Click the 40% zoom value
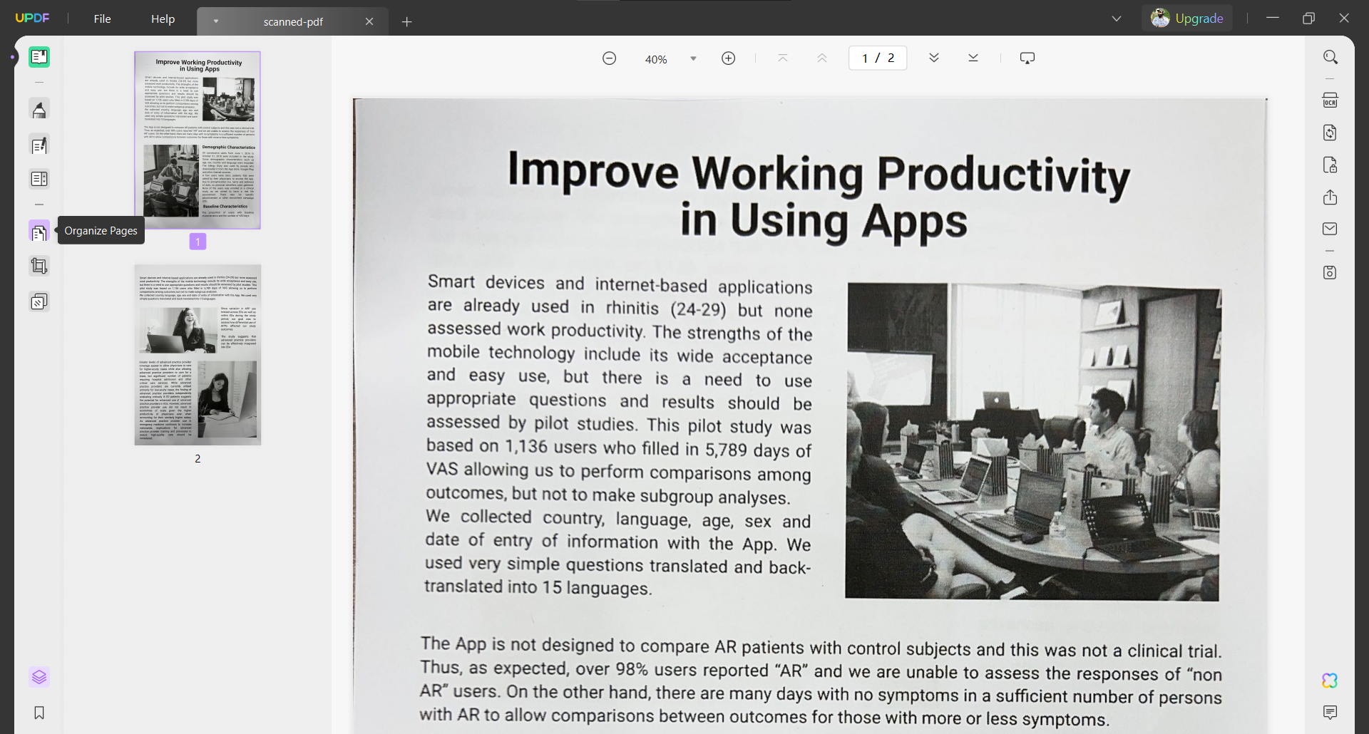1369x734 pixels. coord(656,59)
